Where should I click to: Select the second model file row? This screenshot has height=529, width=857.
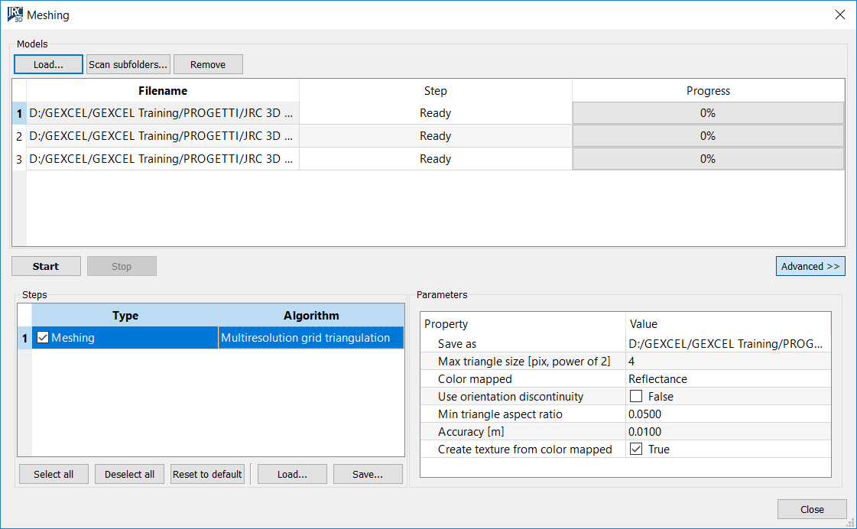pos(162,136)
